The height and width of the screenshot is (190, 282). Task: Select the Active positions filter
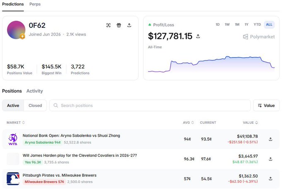pos(13,106)
